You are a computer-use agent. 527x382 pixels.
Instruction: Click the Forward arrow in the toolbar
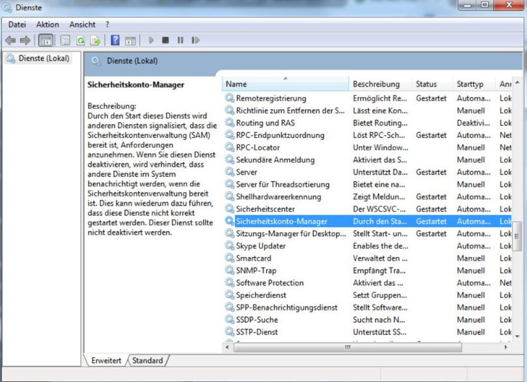coord(25,40)
